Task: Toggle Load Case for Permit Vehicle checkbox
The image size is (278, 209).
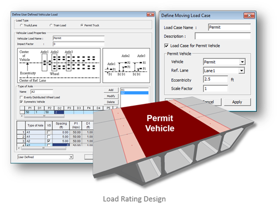Action: click(166, 46)
